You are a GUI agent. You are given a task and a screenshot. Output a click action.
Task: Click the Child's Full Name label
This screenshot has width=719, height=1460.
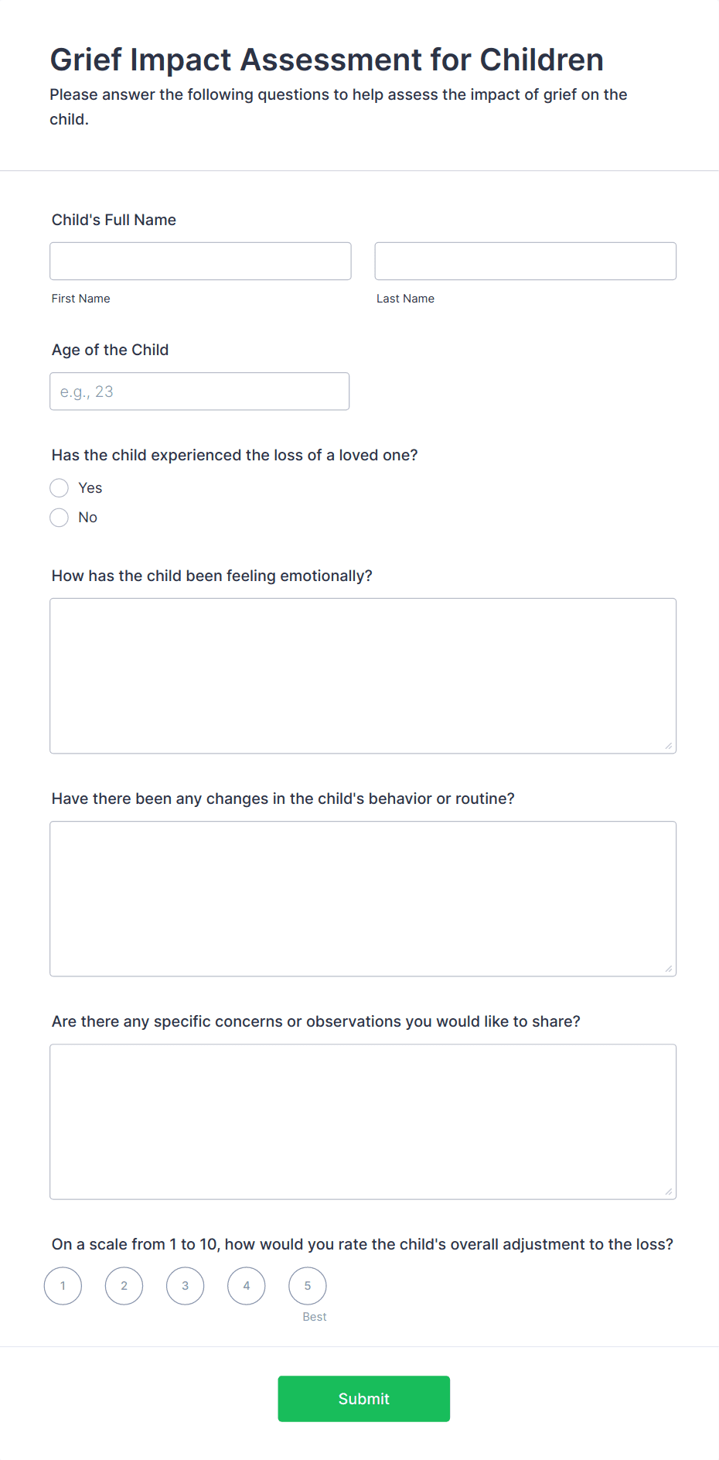tap(114, 220)
